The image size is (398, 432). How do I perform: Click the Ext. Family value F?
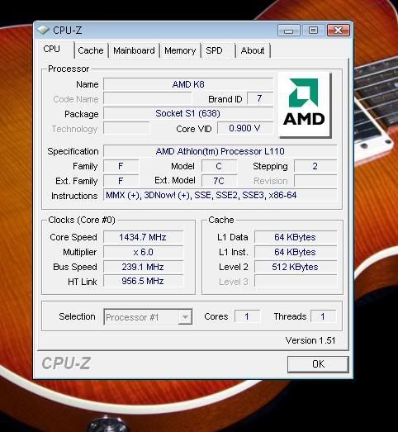pyautogui.click(x=121, y=181)
